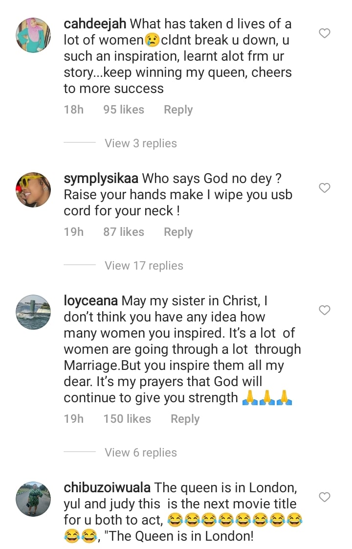Expand View 3 replies under cahdeejah
352x549 pixels.
pos(140,143)
